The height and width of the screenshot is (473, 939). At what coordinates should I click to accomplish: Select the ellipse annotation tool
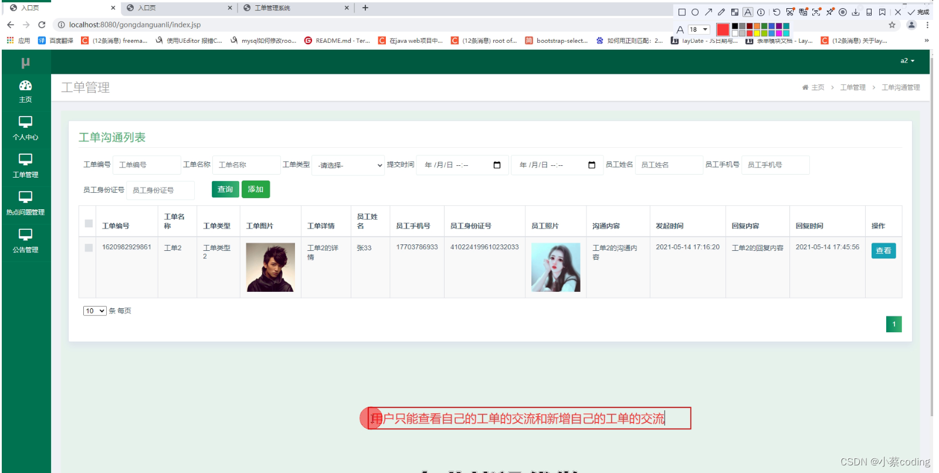pyautogui.click(x=695, y=12)
